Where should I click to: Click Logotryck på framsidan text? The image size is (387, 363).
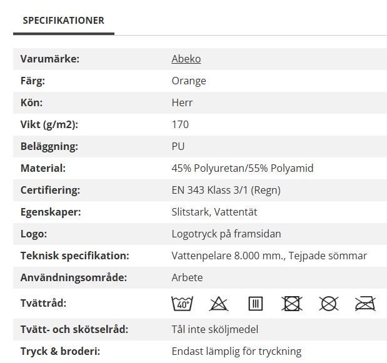pos(226,234)
